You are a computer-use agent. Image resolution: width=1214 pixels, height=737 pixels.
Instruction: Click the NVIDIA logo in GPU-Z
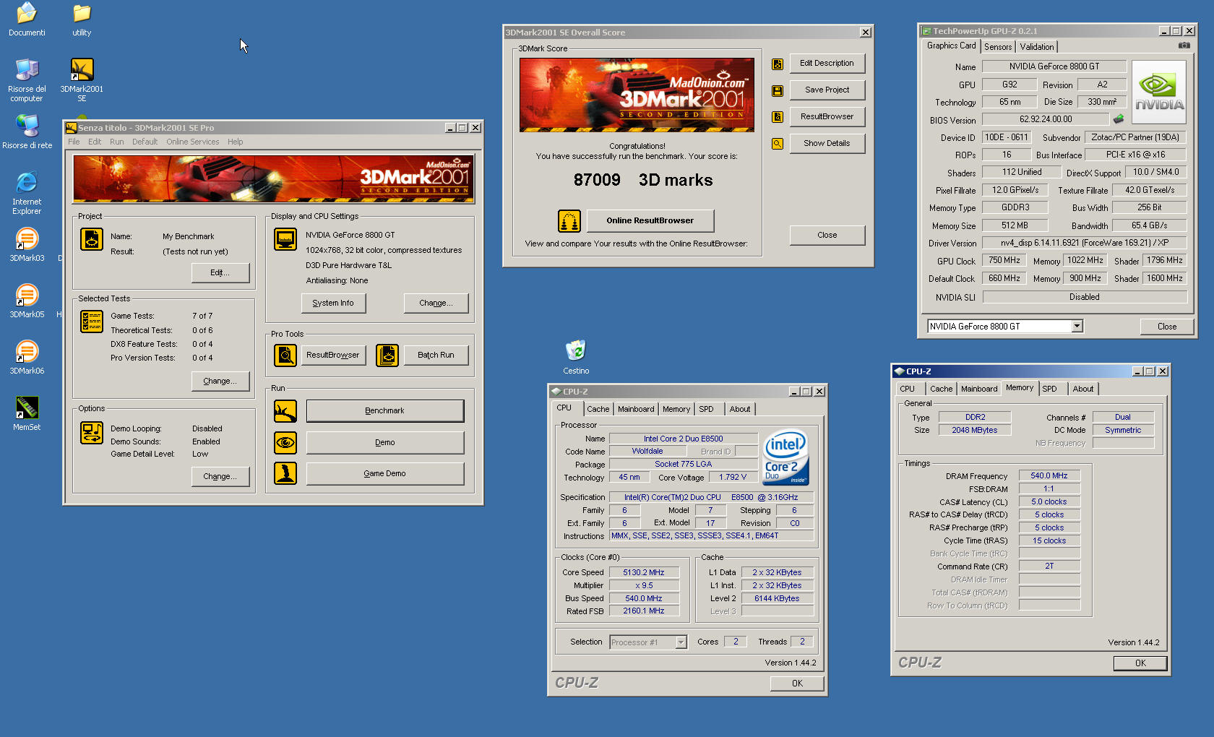1159,92
